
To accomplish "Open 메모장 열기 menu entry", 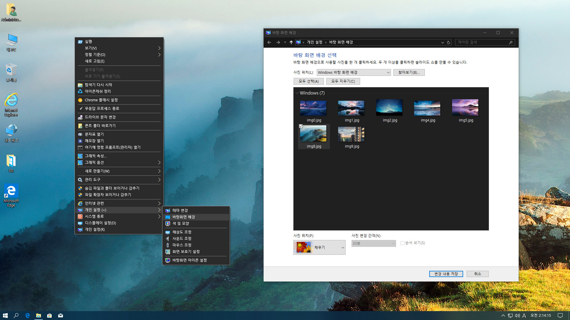I will (119, 141).
